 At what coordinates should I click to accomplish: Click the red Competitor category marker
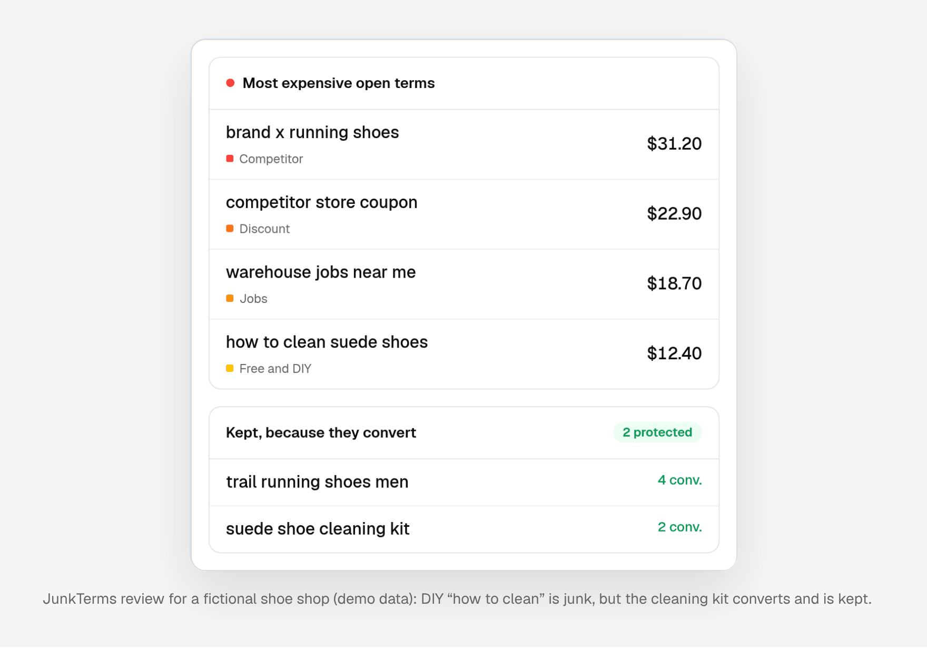[x=230, y=159]
